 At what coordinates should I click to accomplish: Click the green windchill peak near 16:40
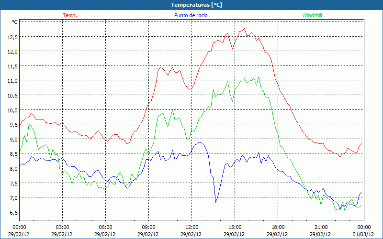click(259, 77)
